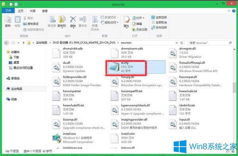
Task: Open the File (文件) ribbon tab
Action: [x=8, y=11]
